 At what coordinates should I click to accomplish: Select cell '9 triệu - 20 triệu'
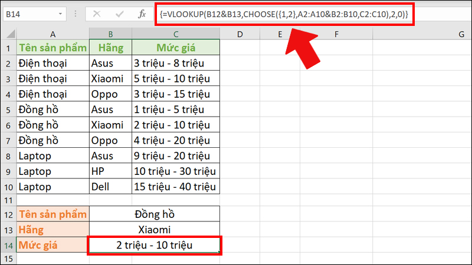(x=176, y=155)
